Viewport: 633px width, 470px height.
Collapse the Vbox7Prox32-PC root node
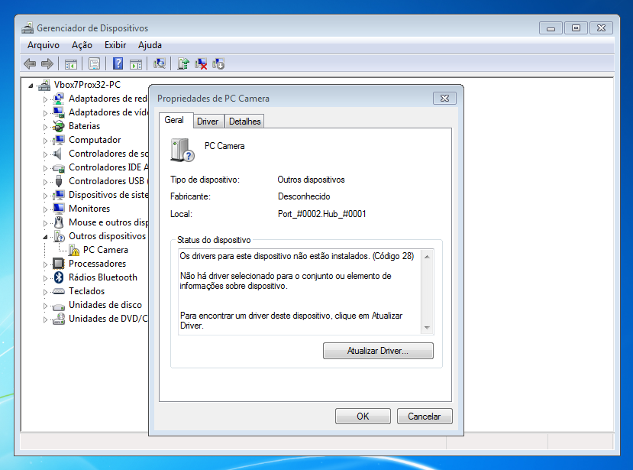pos(31,86)
